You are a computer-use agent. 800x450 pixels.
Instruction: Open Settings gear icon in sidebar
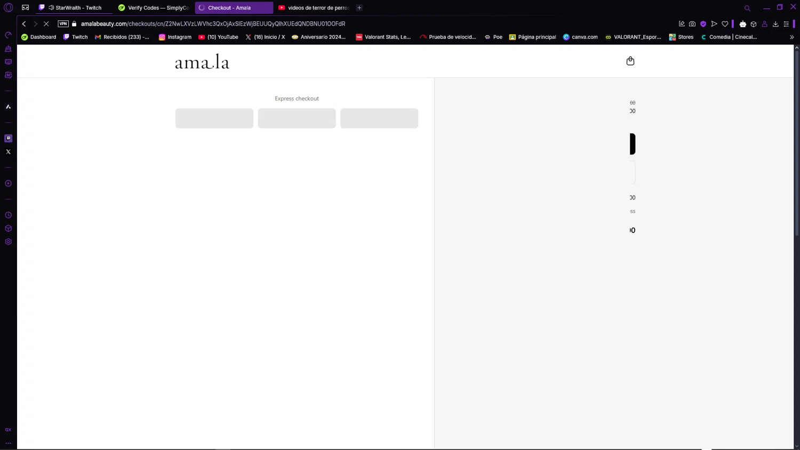8,242
